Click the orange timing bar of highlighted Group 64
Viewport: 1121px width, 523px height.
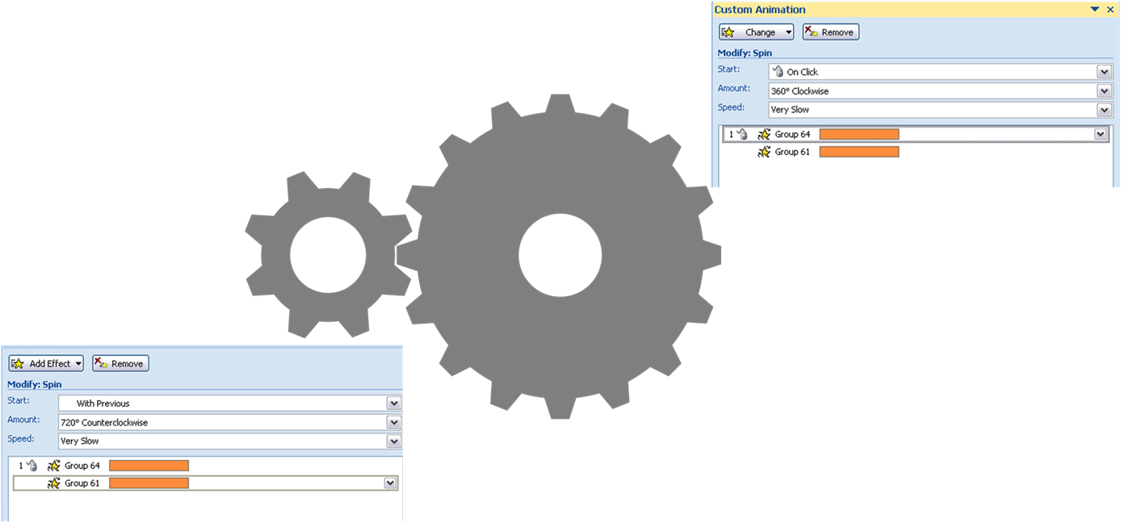pos(859,135)
